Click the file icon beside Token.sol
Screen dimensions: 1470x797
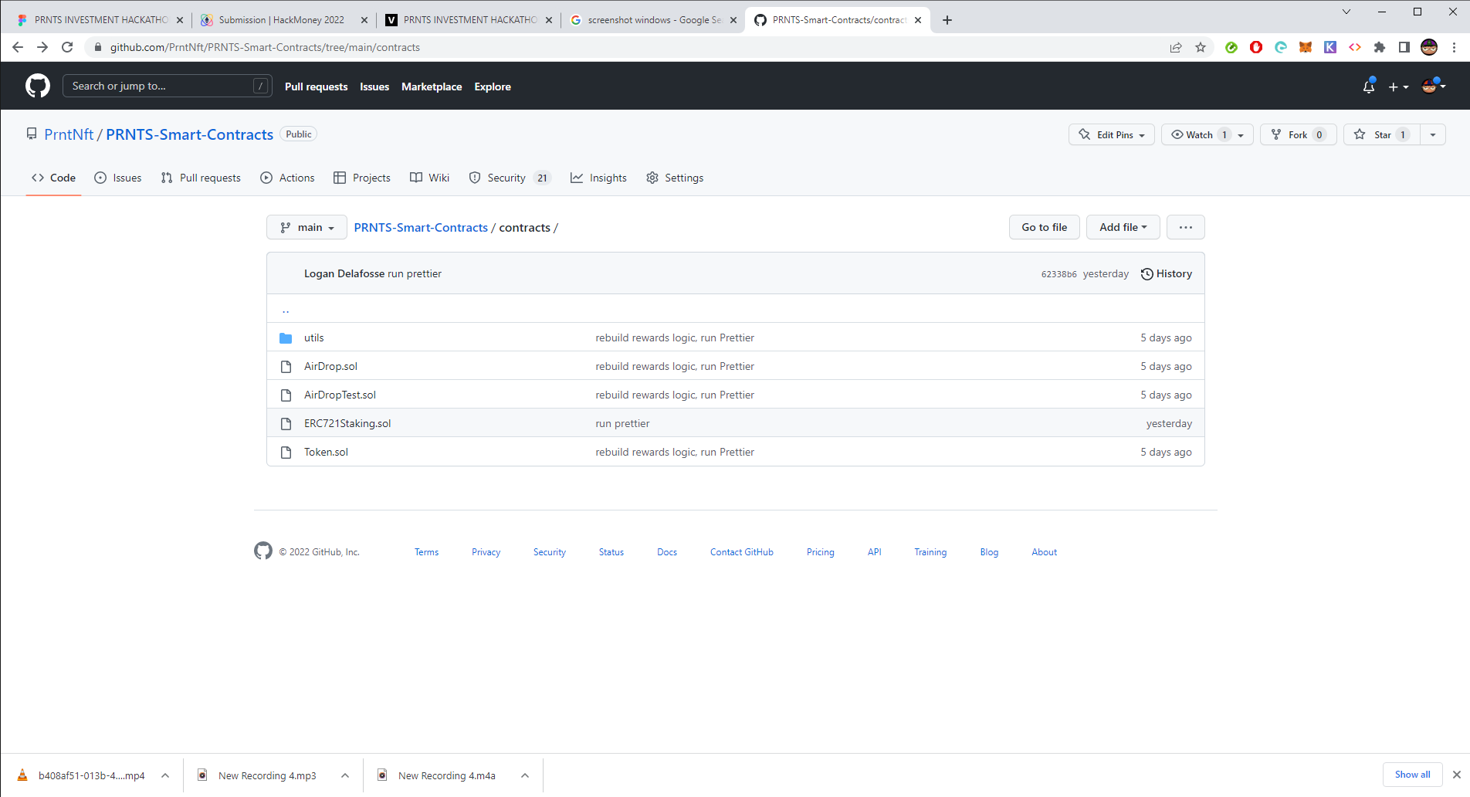[x=286, y=452]
